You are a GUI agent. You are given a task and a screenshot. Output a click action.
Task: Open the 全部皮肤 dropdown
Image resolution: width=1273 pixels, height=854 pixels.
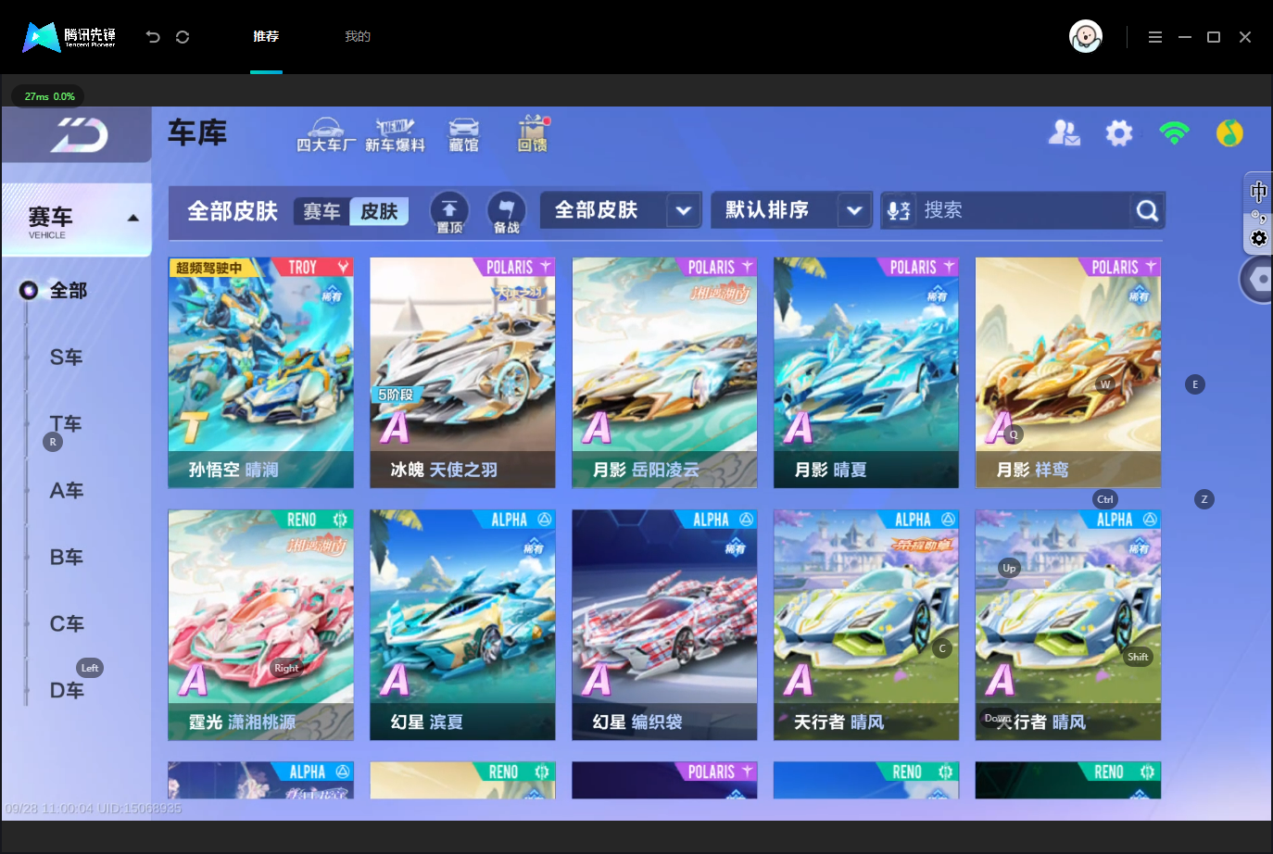click(x=621, y=210)
